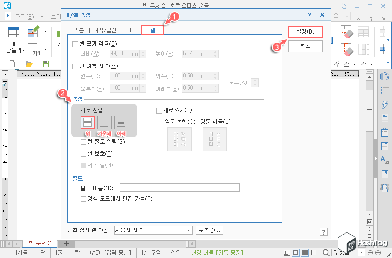Click the 설정(D) button
The height and width of the screenshot is (258, 392).
[305, 32]
